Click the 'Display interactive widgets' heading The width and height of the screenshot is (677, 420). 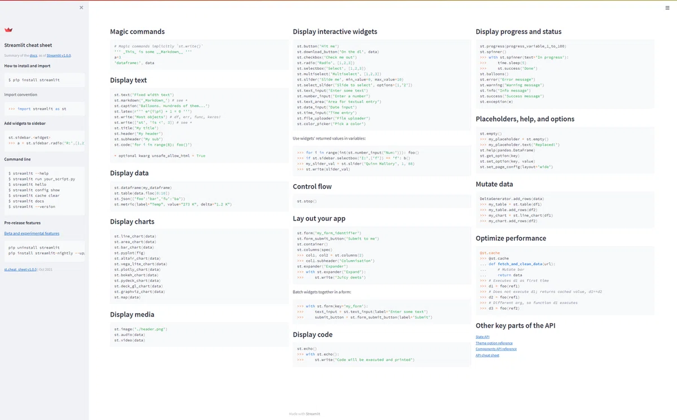[335, 32]
